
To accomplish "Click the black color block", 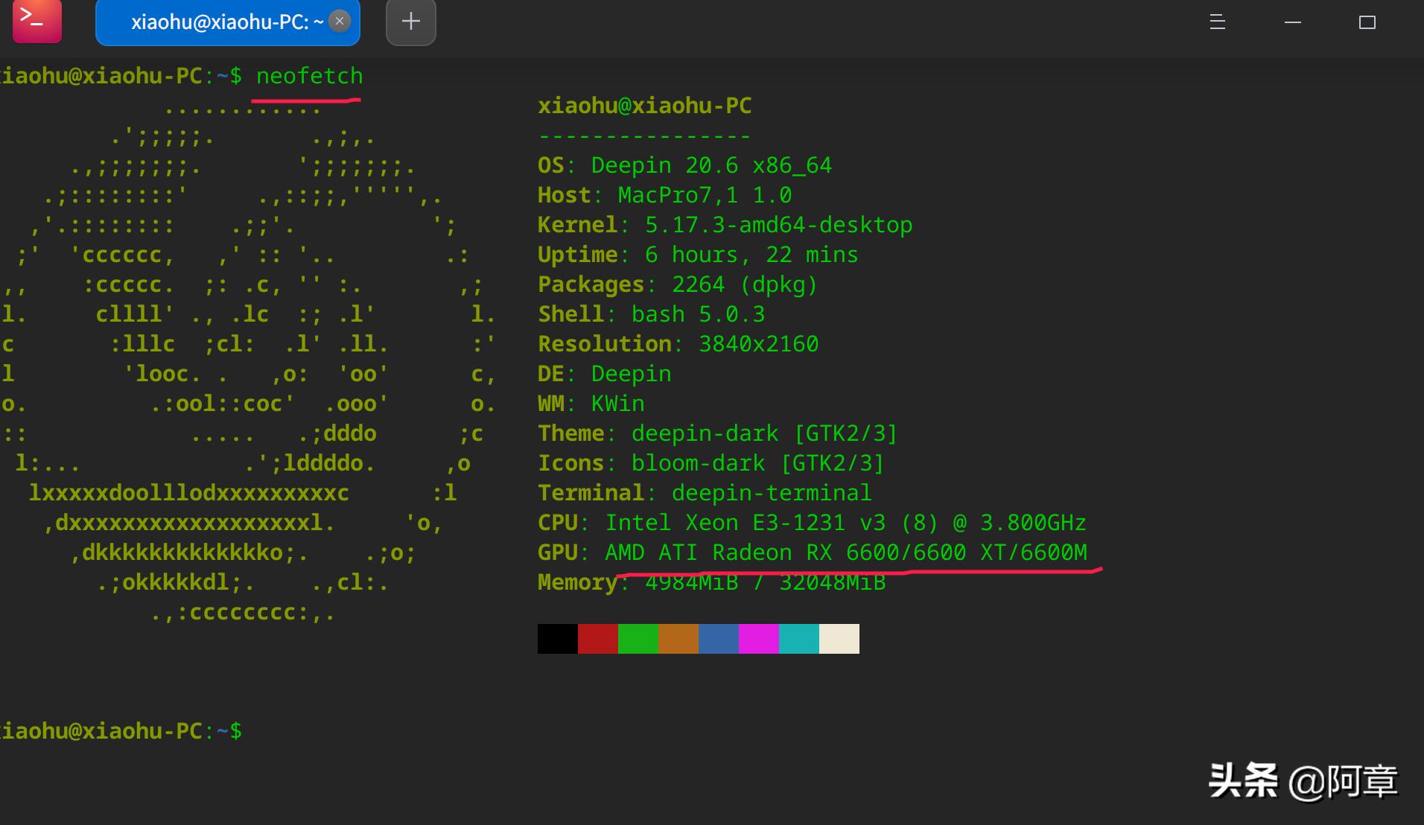I will pos(557,639).
